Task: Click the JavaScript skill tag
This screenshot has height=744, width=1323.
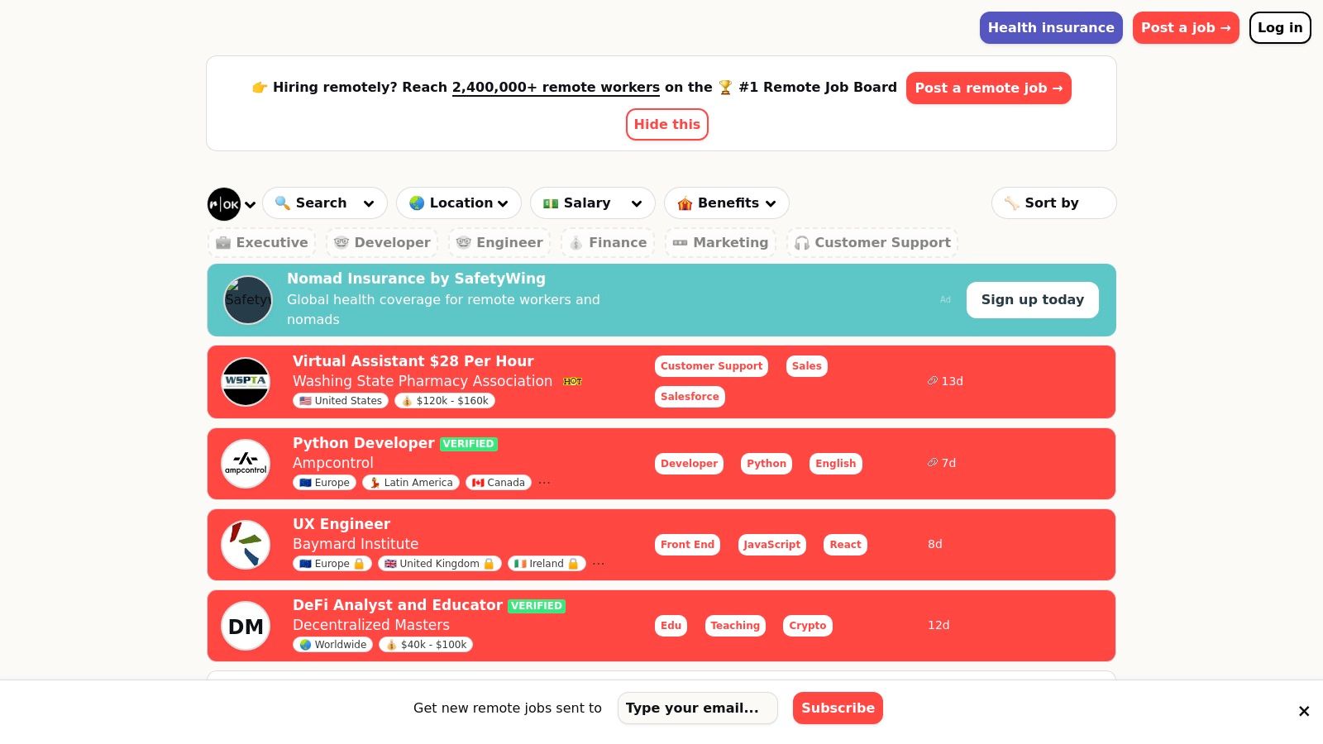Action: click(x=771, y=545)
